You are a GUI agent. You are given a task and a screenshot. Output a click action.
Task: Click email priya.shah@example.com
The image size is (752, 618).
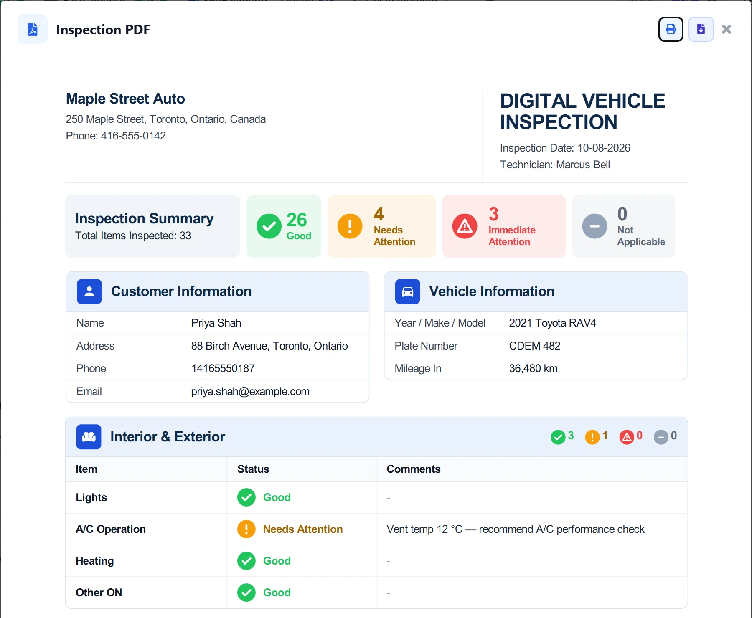250,391
